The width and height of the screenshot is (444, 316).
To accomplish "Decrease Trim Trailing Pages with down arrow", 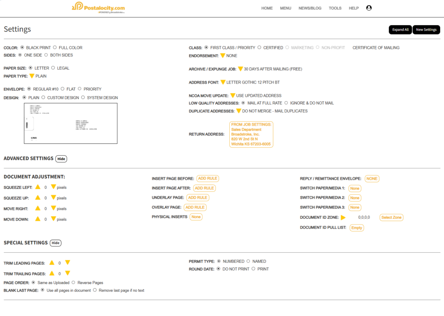I will click(x=67, y=273).
